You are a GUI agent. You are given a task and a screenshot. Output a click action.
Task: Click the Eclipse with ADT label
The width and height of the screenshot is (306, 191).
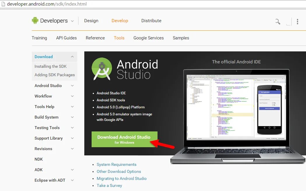point(50,180)
